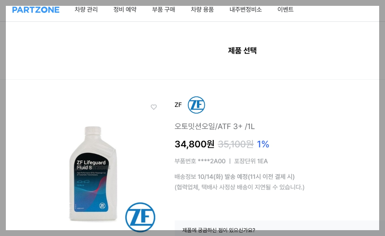Click the blue 1% discount label
This screenshot has height=236, width=385.
click(x=263, y=144)
